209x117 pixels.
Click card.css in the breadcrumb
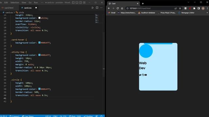(9, 12)
